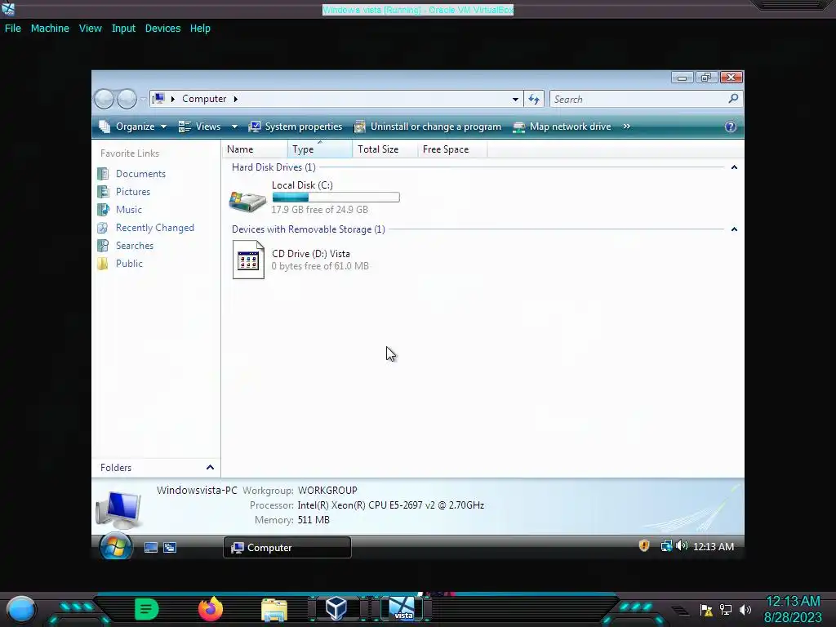Open the Devices menu
This screenshot has width=836, height=627.
tap(162, 29)
